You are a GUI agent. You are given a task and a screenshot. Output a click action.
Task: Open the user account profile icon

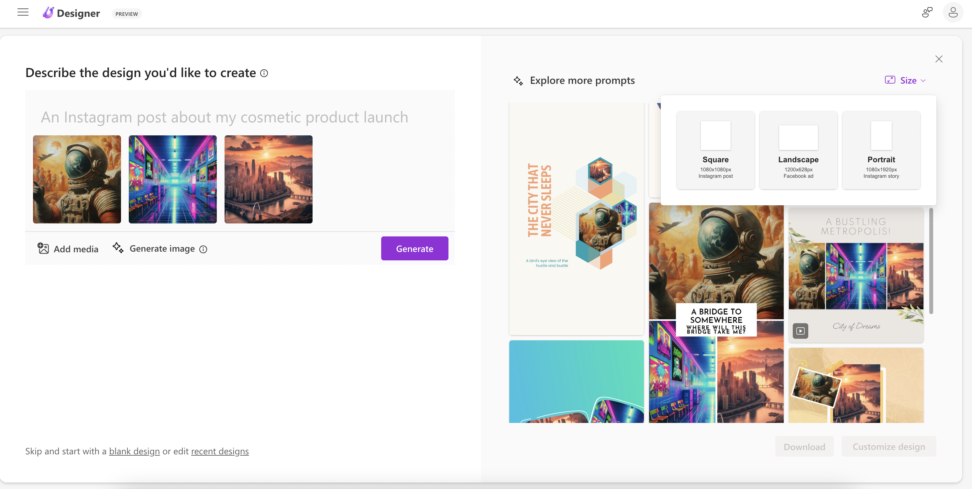[x=953, y=12]
